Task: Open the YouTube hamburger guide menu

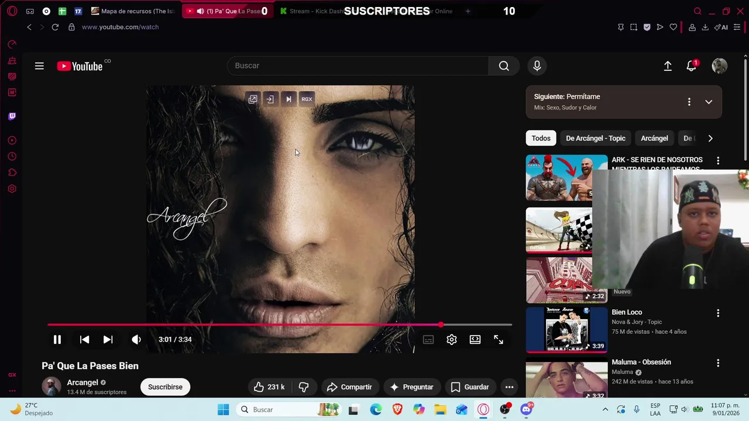Action: click(x=39, y=66)
